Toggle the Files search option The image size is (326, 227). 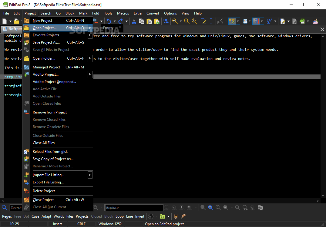[70, 216]
